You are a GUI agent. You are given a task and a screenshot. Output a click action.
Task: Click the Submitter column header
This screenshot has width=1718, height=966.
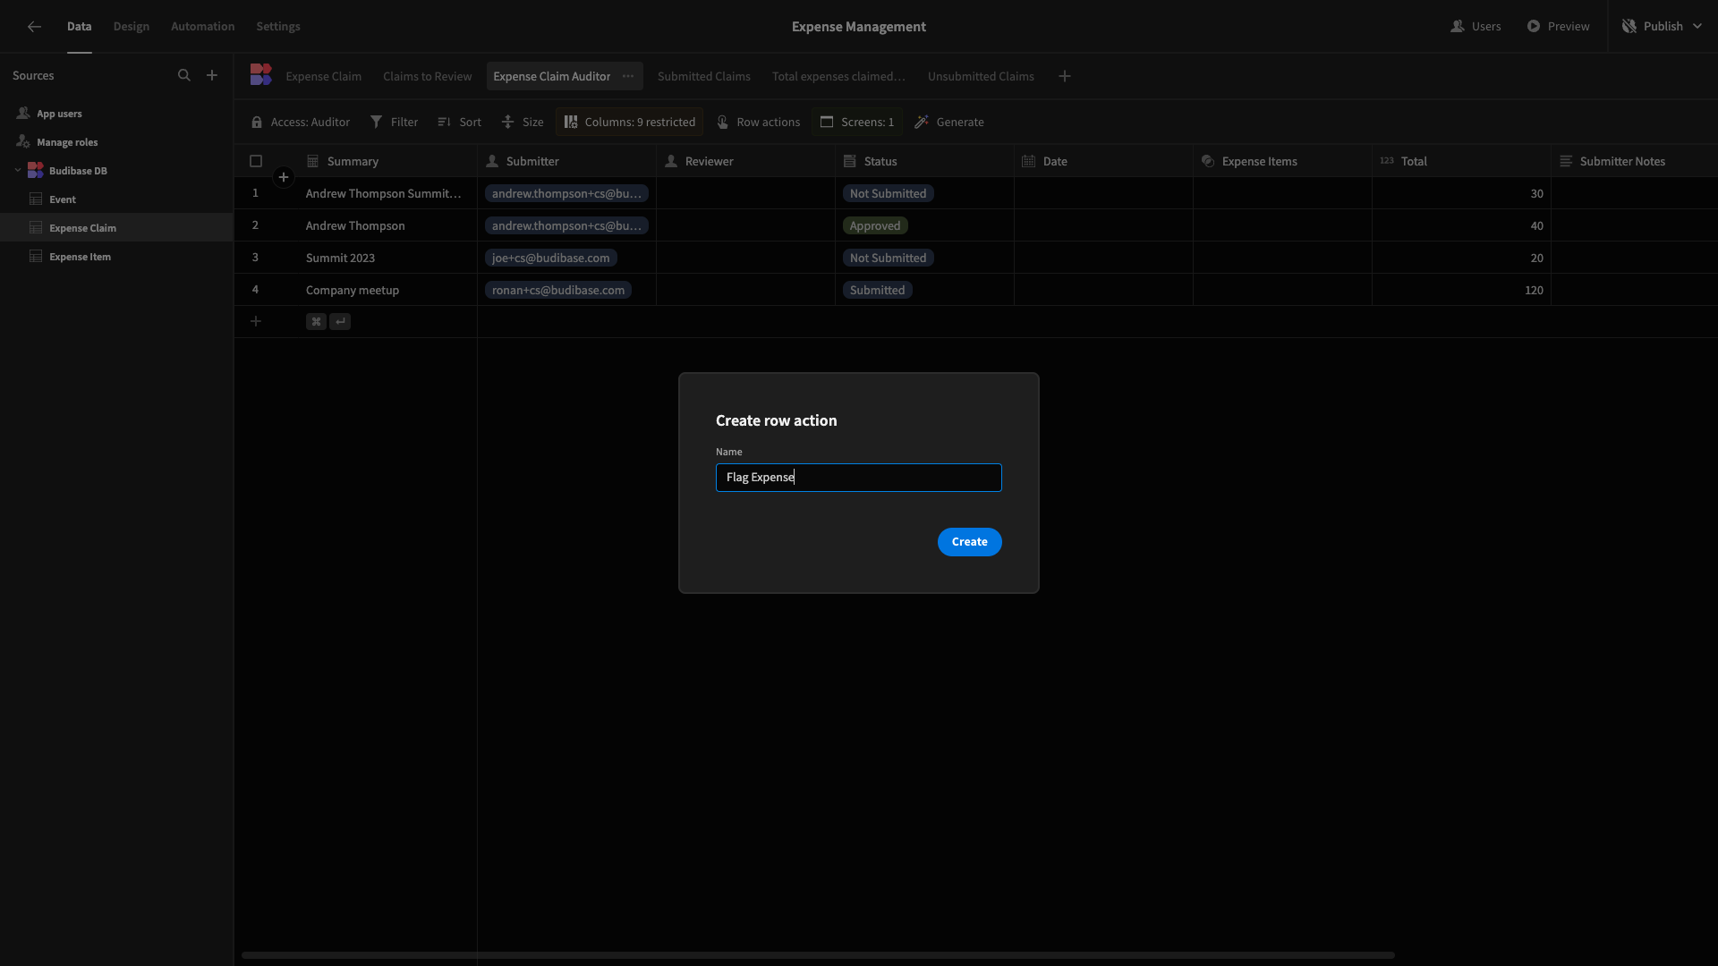[566, 162]
